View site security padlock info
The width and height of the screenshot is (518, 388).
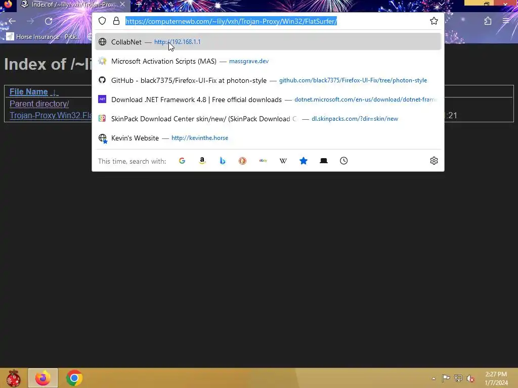click(x=116, y=21)
